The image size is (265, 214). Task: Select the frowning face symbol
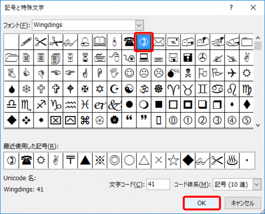point(159,73)
